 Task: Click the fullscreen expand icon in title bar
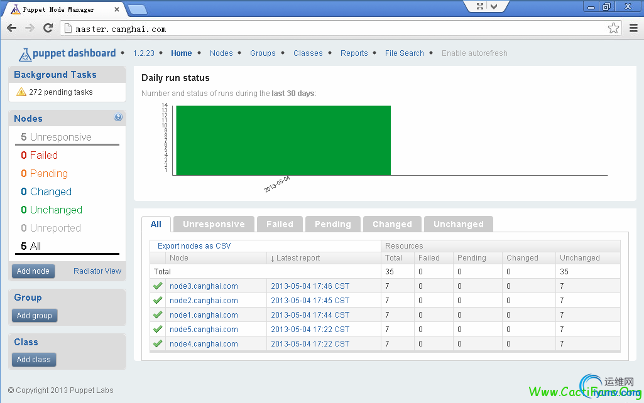(x=480, y=6)
